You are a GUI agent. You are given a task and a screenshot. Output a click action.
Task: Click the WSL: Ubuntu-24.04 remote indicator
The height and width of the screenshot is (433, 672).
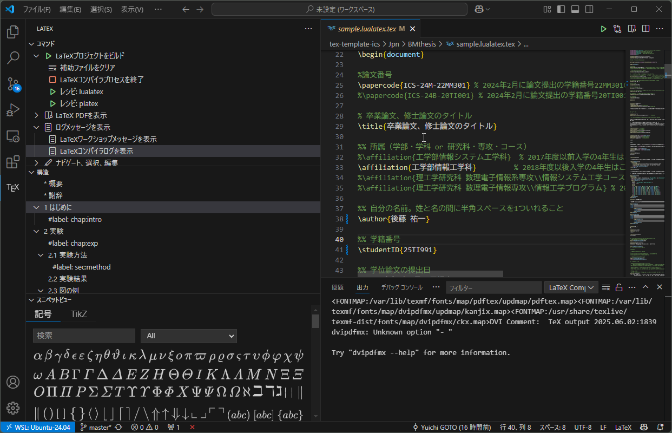click(38, 428)
